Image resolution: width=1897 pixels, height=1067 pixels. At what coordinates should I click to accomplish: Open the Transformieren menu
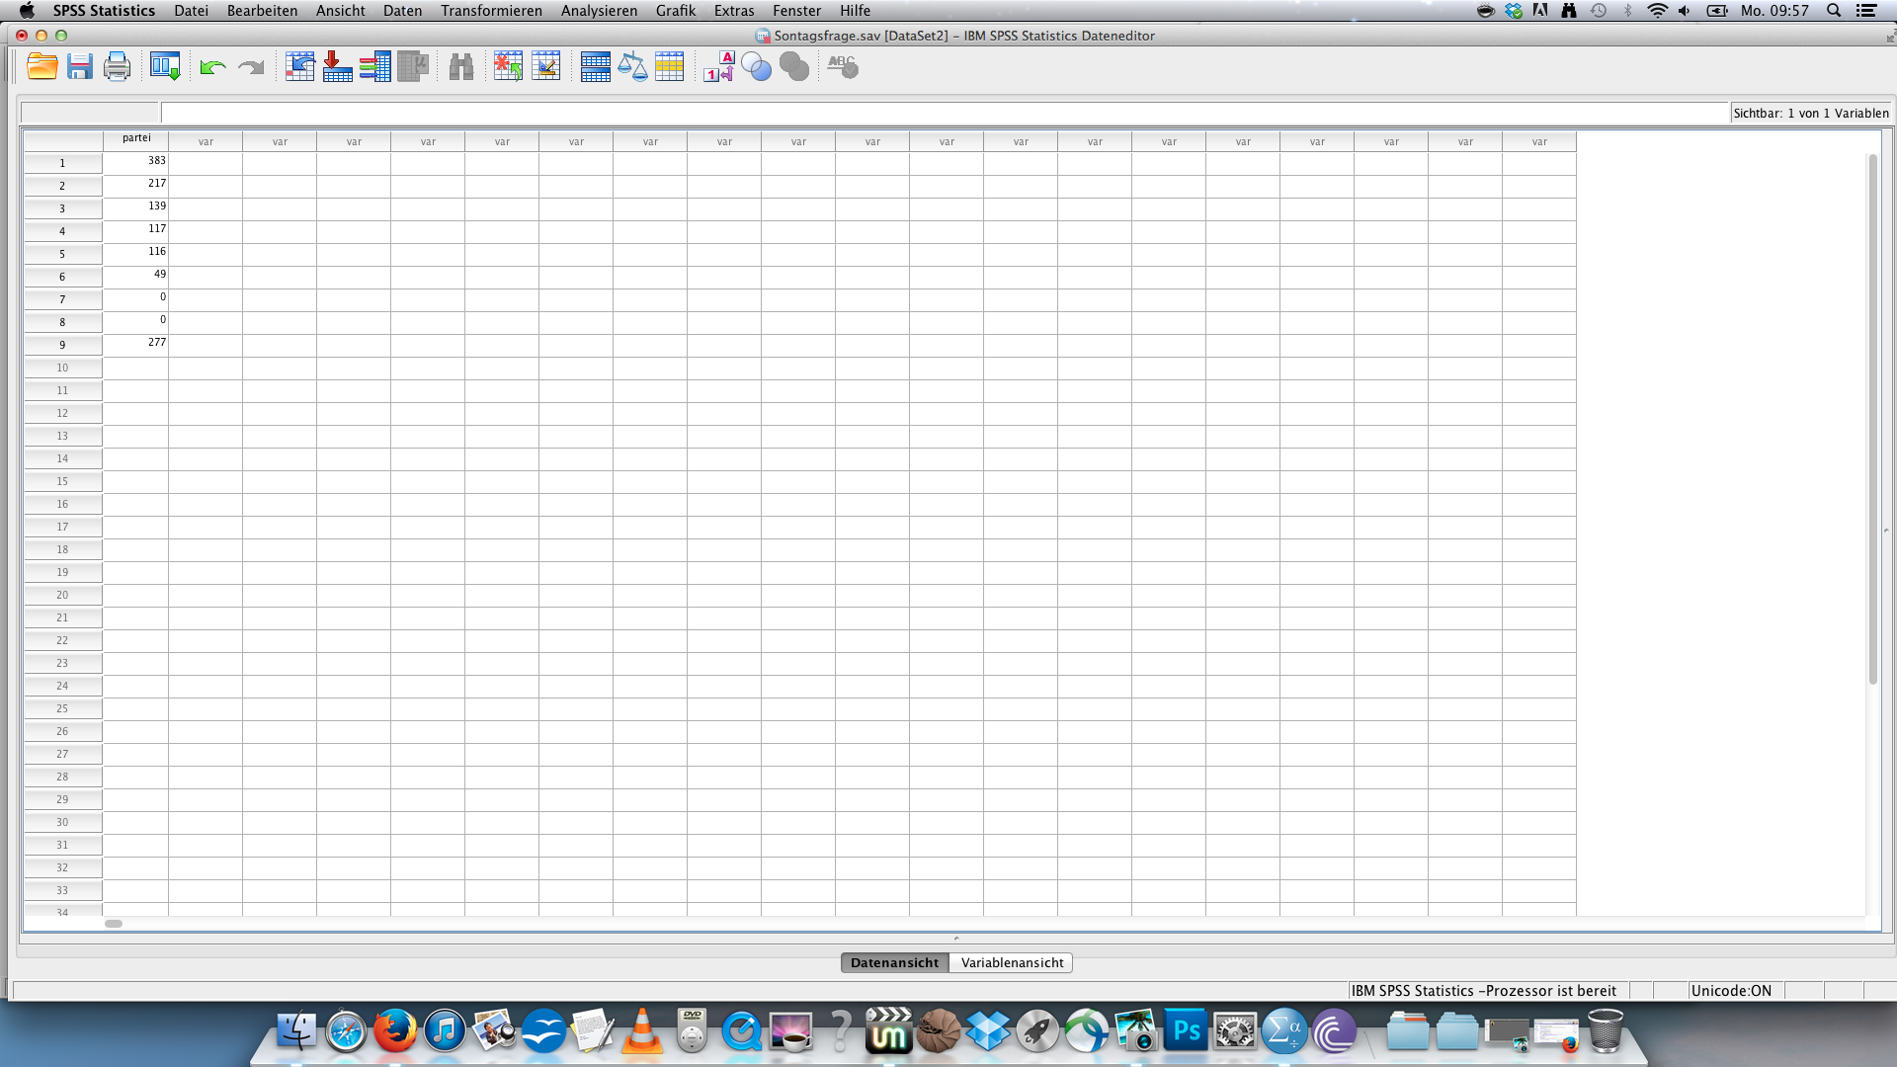[491, 11]
